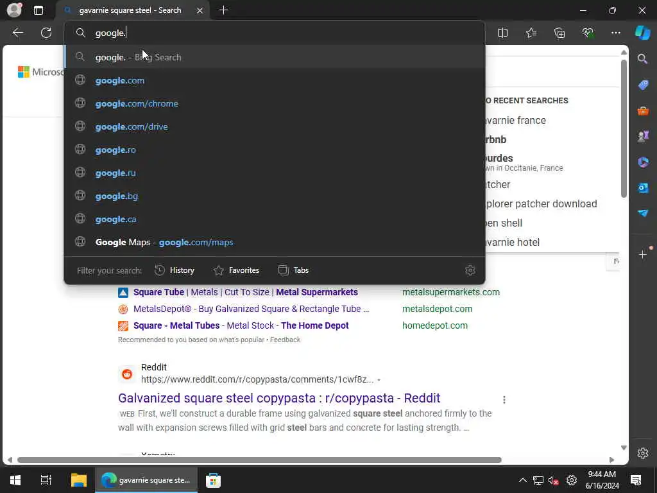657x493 pixels.
Task: Select google.bg suggestion
Action: tap(275, 196)
